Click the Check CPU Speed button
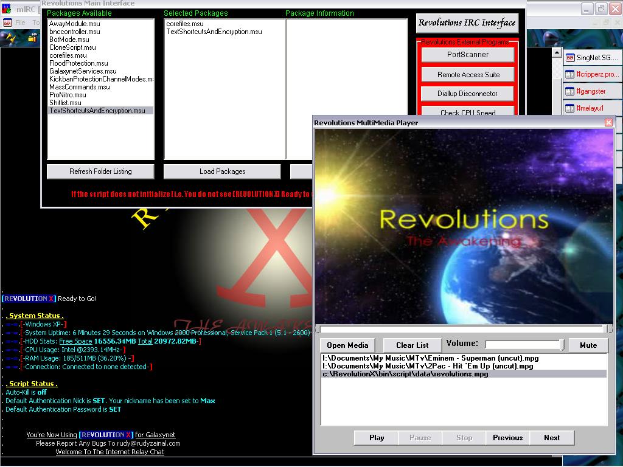The image size is (623, 467). (468, 111)
